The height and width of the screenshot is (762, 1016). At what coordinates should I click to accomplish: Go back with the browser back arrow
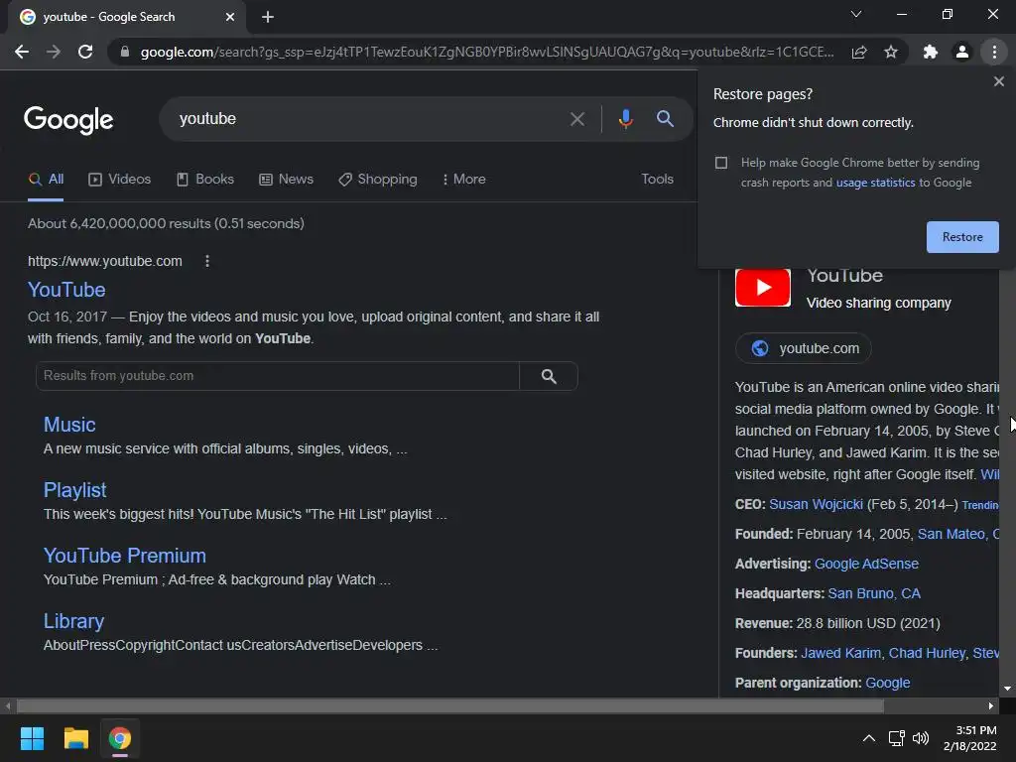pyautogui.click(x=22, y=52)
